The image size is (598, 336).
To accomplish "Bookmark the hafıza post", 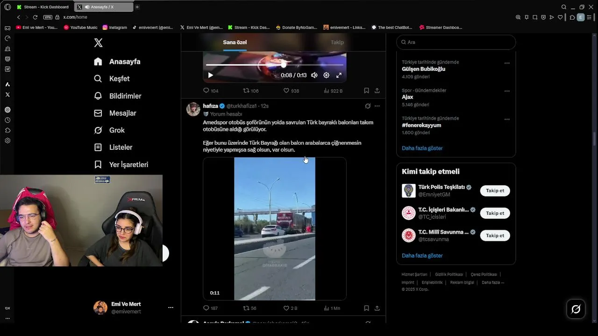I will [x=366, y=308].
